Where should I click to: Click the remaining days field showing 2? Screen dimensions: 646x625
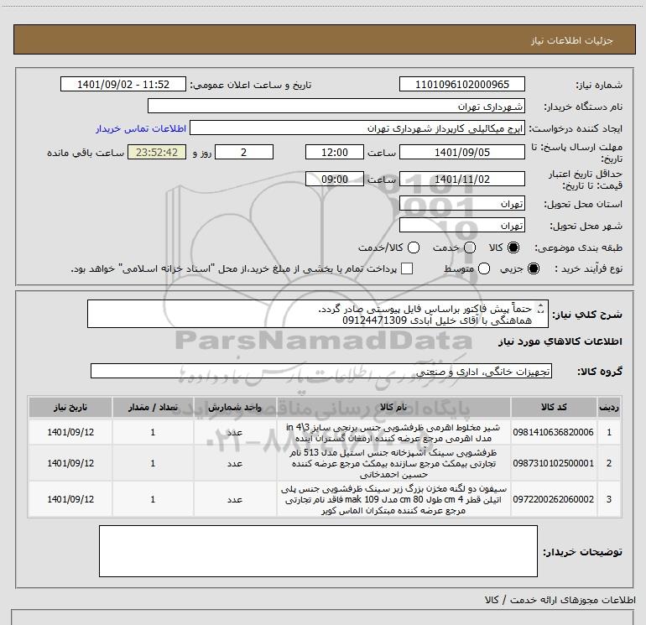coord(244,153)
